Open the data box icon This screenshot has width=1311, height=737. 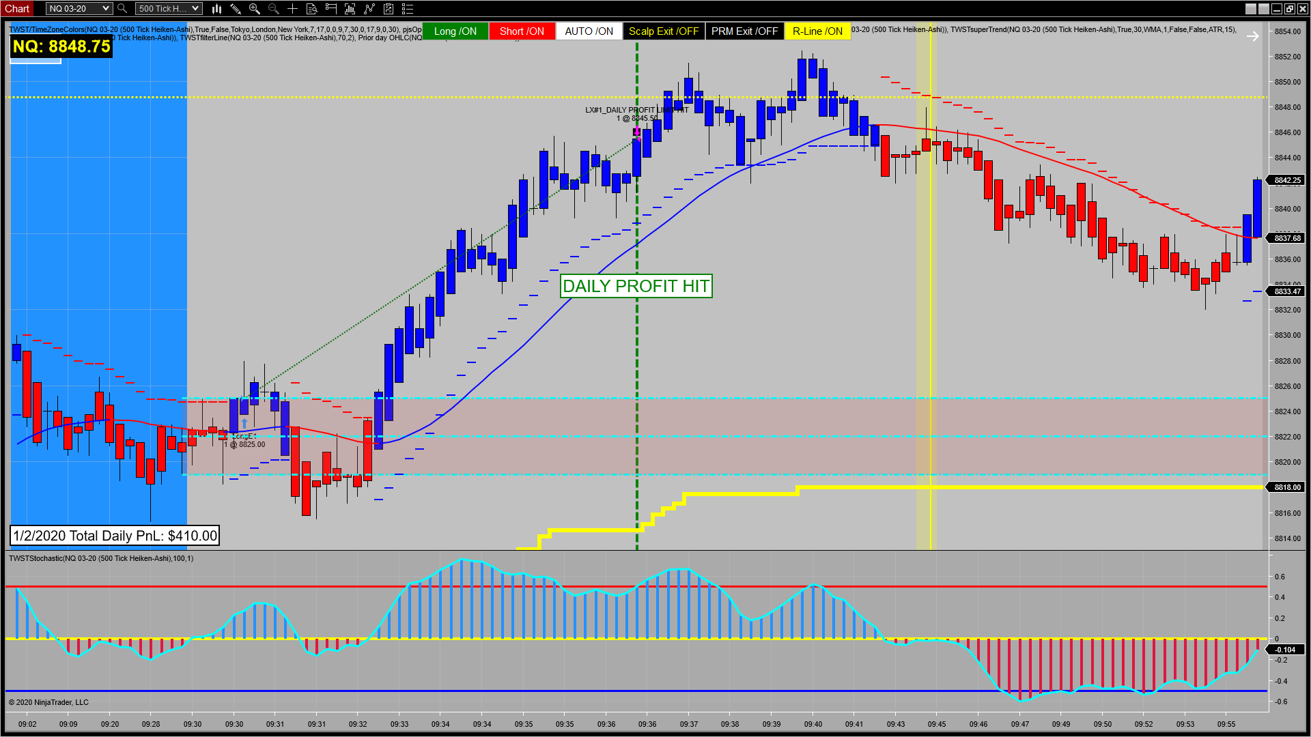coord(312,9)
